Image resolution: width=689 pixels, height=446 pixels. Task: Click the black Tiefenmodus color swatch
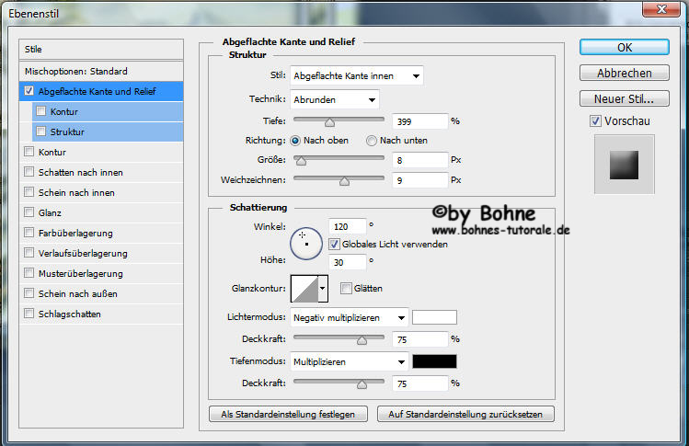435,362
